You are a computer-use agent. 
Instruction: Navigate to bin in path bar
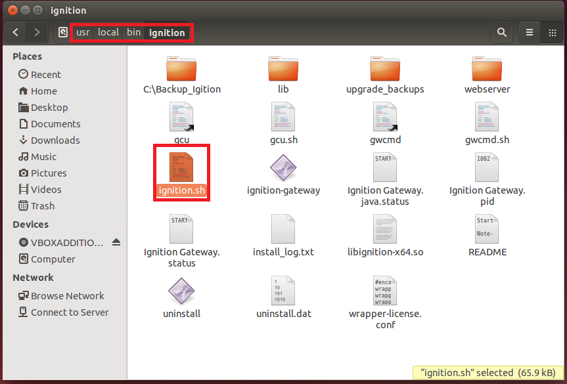click(x=133, y=33)
